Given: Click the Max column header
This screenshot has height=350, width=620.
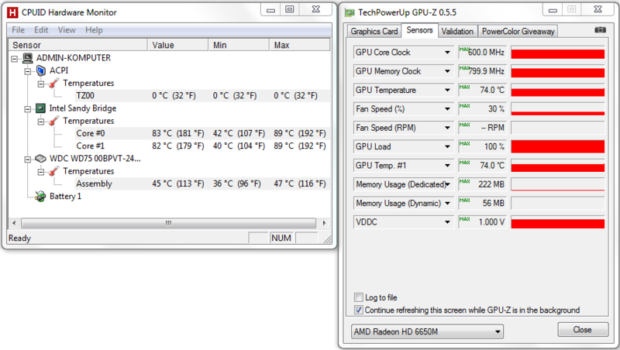Looking at the screenshot, I should coord(300,45).
